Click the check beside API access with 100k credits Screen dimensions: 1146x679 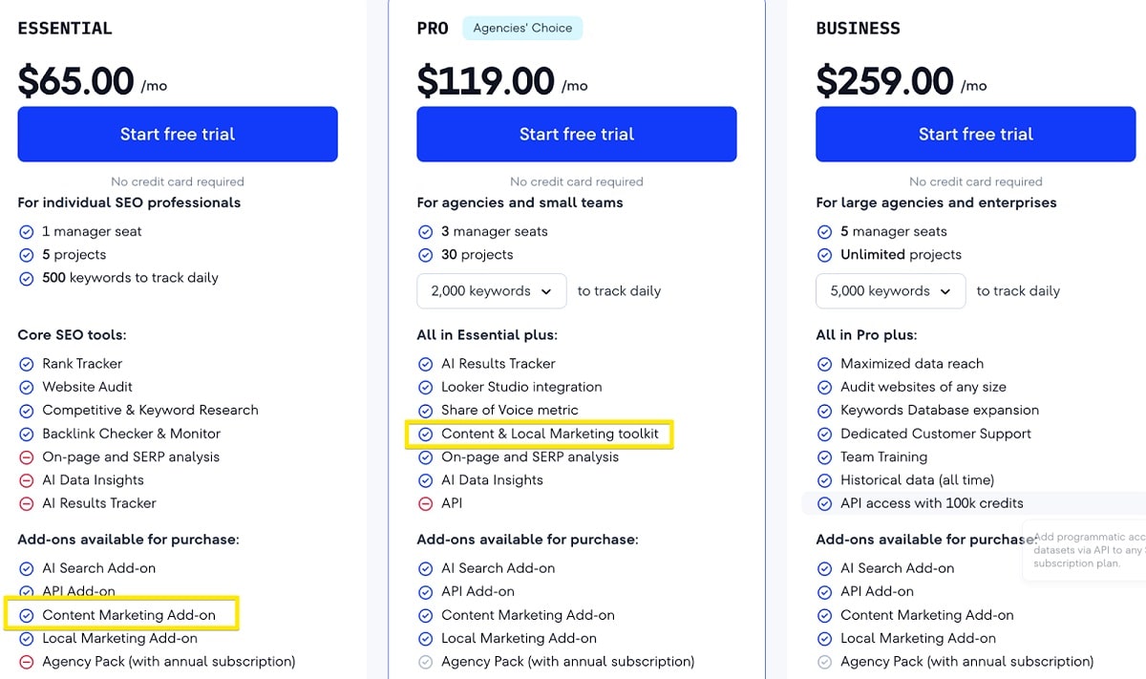point(825,503)
